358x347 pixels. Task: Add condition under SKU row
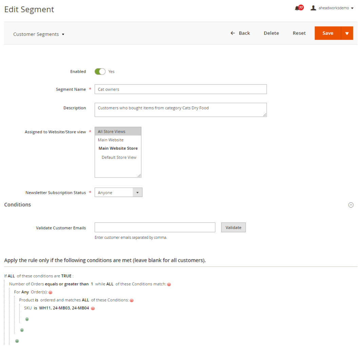coord(27,319)
